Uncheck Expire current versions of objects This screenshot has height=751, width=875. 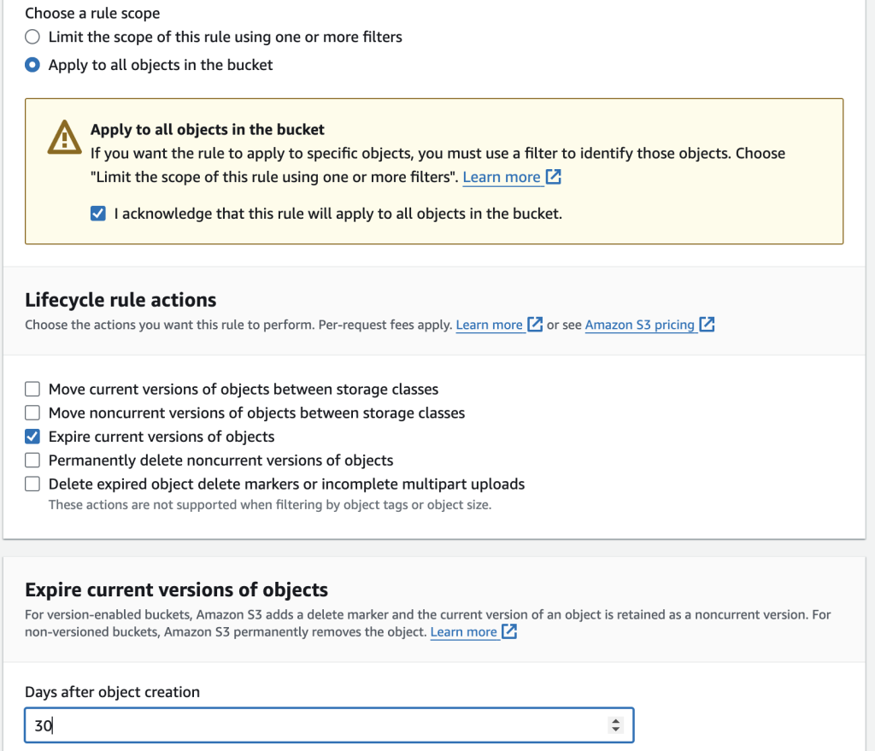coord(32,436)
